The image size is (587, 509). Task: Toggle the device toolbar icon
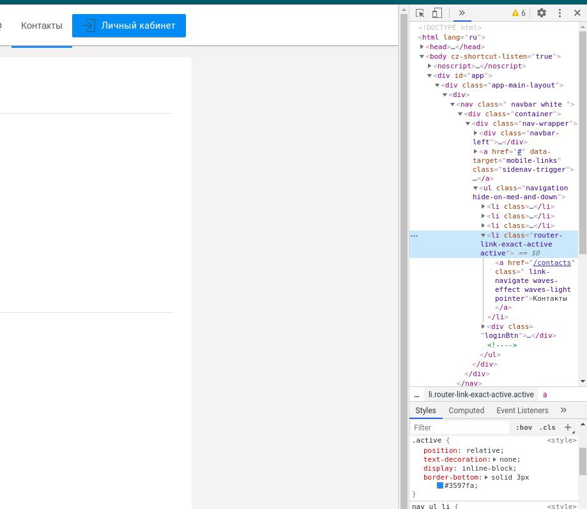point(437,13)
